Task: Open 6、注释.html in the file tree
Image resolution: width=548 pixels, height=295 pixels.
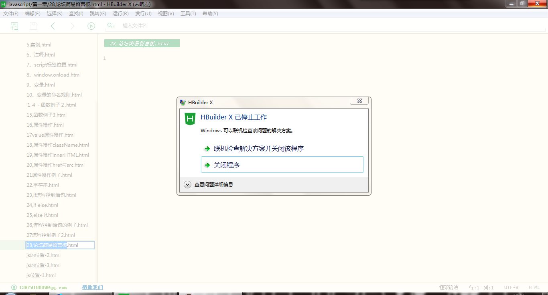Action: click(x=41, y=55)
